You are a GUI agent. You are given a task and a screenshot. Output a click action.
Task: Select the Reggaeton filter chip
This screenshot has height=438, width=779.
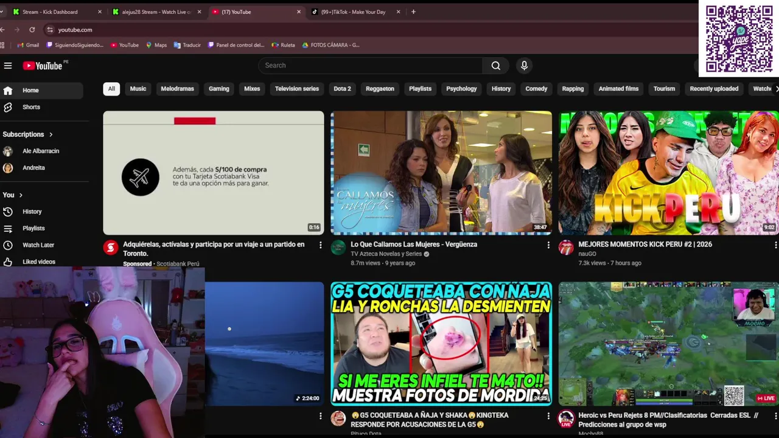(380, 89)
